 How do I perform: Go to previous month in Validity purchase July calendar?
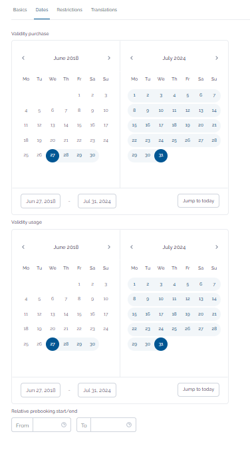coord(132,58)
